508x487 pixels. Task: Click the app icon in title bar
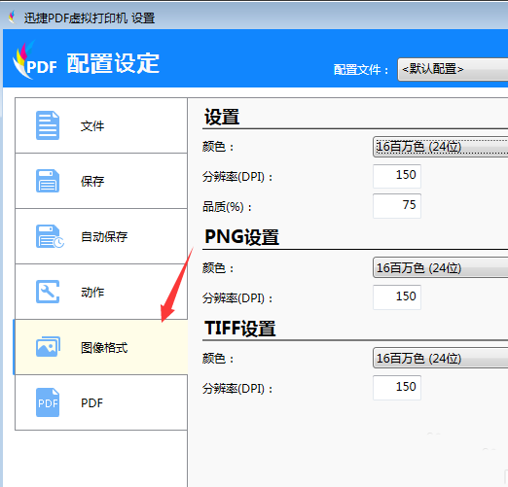[12, 17]
